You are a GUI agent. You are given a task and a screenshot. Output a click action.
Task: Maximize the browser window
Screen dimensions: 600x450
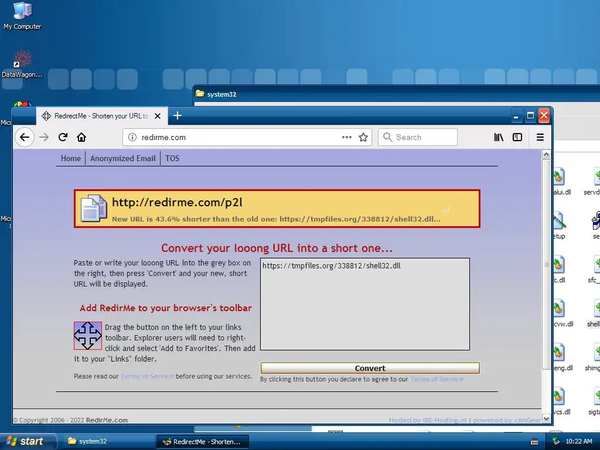tap(530, 115)
